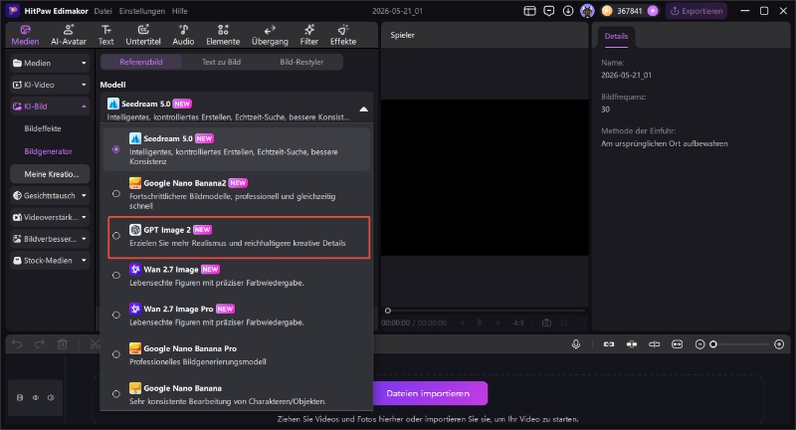Screen dimensions: 796x430
Task: Open the Audio tool
Action: click(183, 35)
